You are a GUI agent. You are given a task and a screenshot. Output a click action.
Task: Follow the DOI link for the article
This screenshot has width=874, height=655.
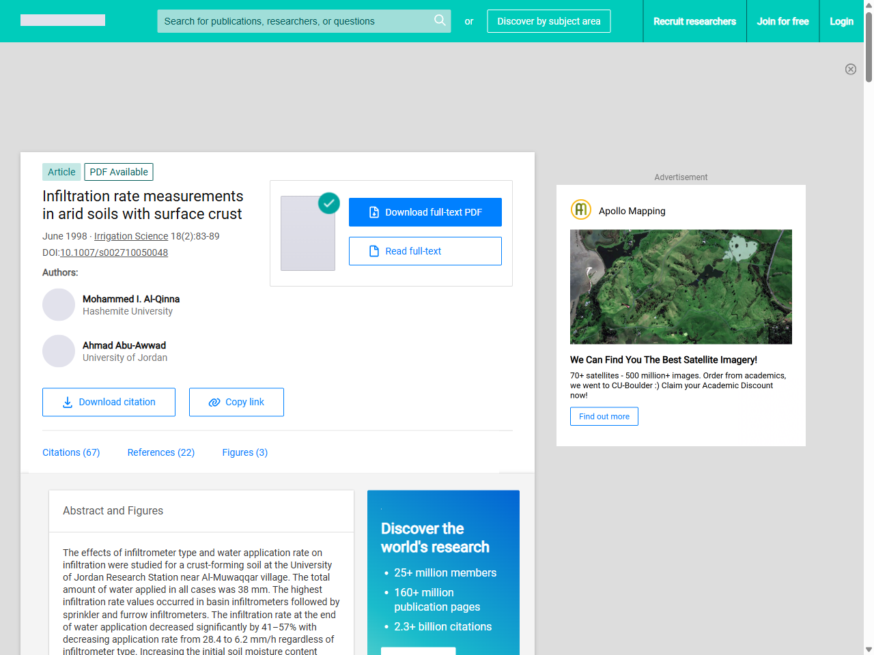coord(113,252)
